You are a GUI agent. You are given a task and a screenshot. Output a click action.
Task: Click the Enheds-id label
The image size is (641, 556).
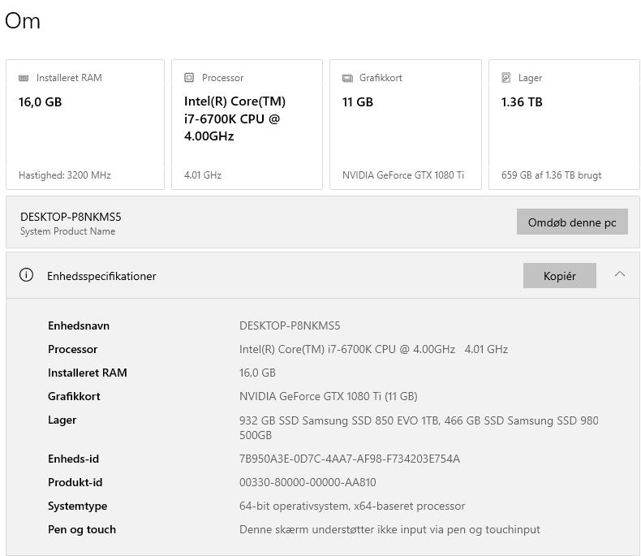coord(73,459)
